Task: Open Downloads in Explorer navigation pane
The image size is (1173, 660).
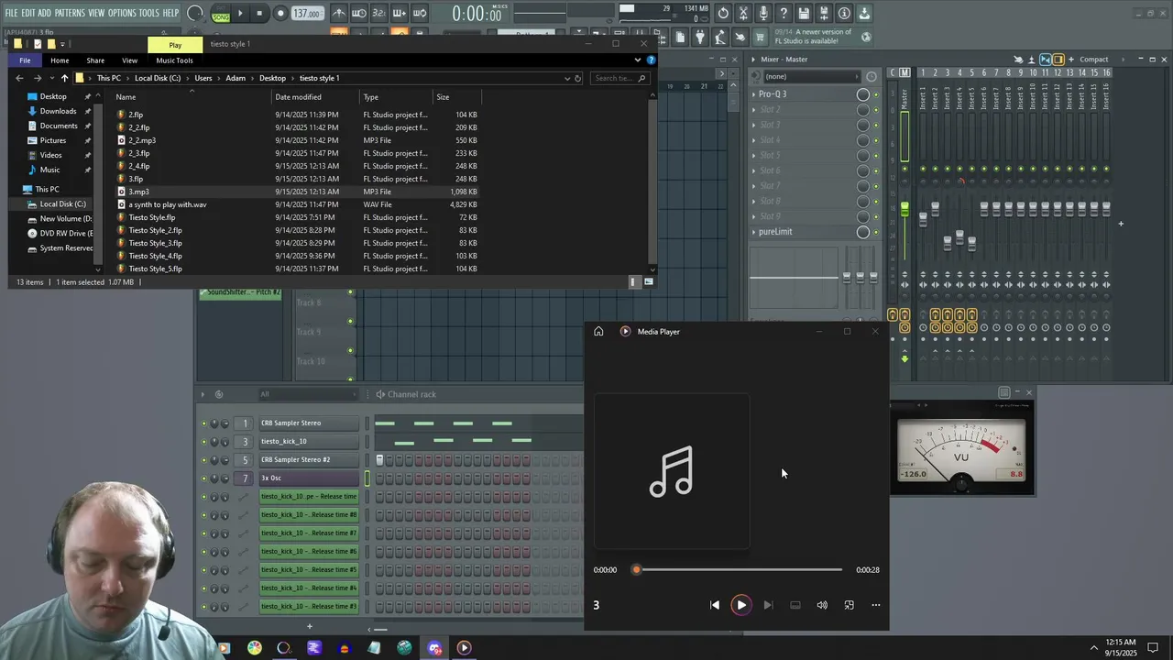Action: click(x=58, y=111)
